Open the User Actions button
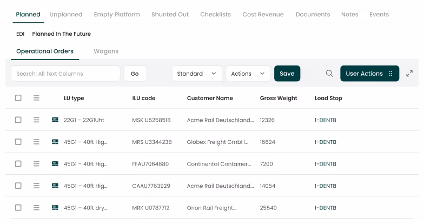424x224 pixels. coord(369,74)
